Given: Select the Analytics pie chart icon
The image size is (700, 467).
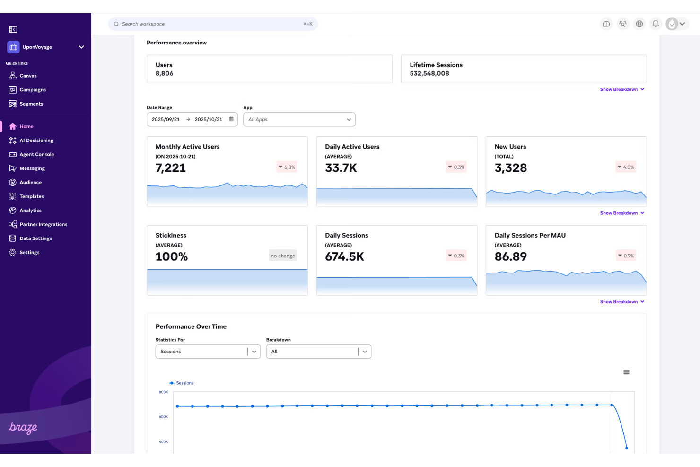Looking at the screenshot, I should coord(13,210).
